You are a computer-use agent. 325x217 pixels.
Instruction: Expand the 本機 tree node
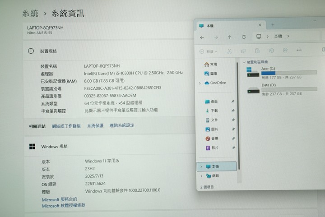201,166
